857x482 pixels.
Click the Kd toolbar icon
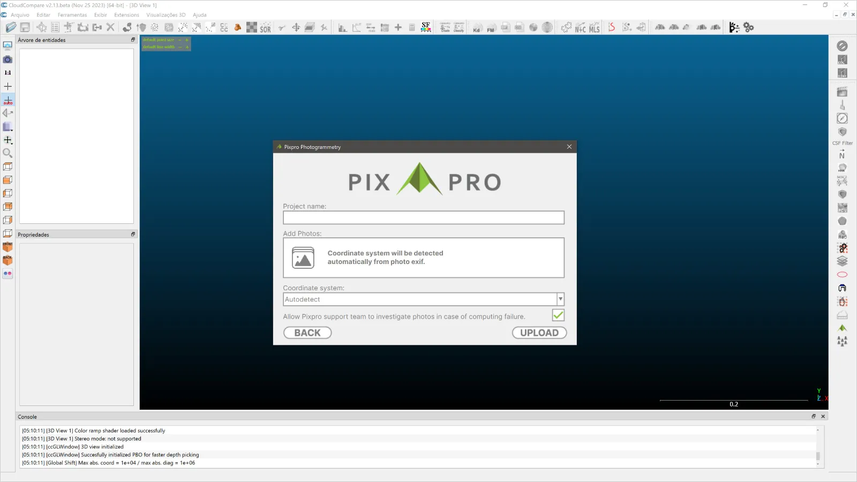[x=477, y=27]
